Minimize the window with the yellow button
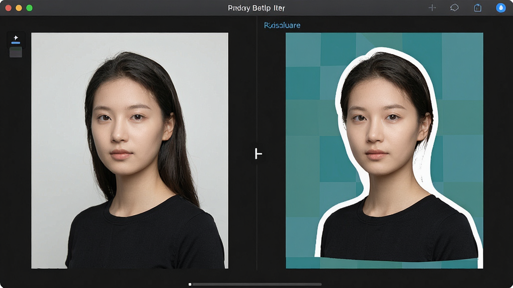This screenshot has width=513, height=288. [x=19, y=8]
